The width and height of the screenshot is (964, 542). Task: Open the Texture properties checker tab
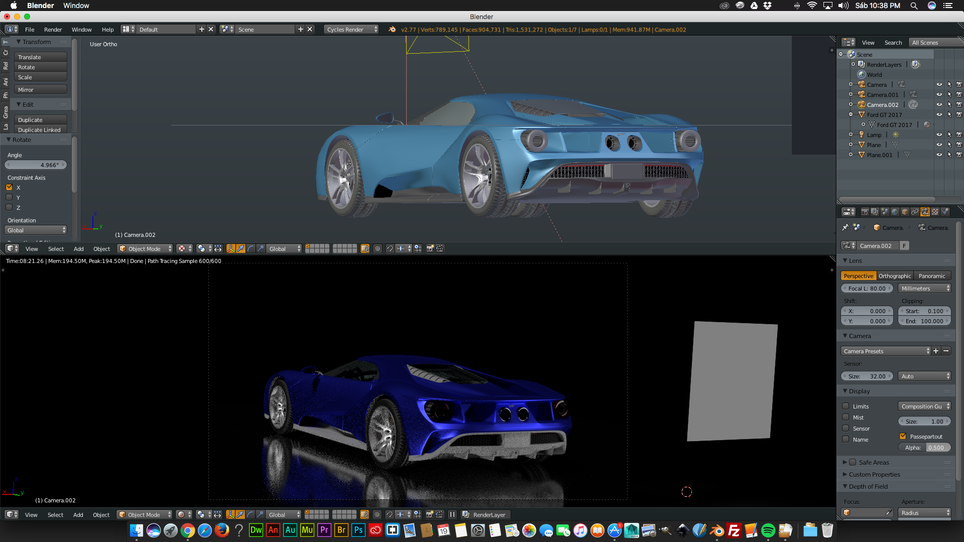935,212
